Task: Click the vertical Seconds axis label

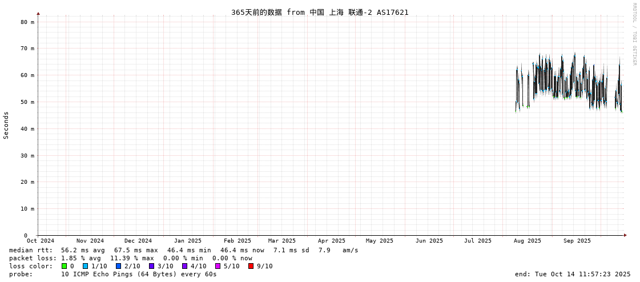Action: 6,125
